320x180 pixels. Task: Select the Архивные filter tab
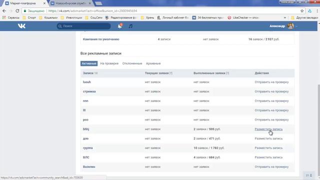coord(153,63)
